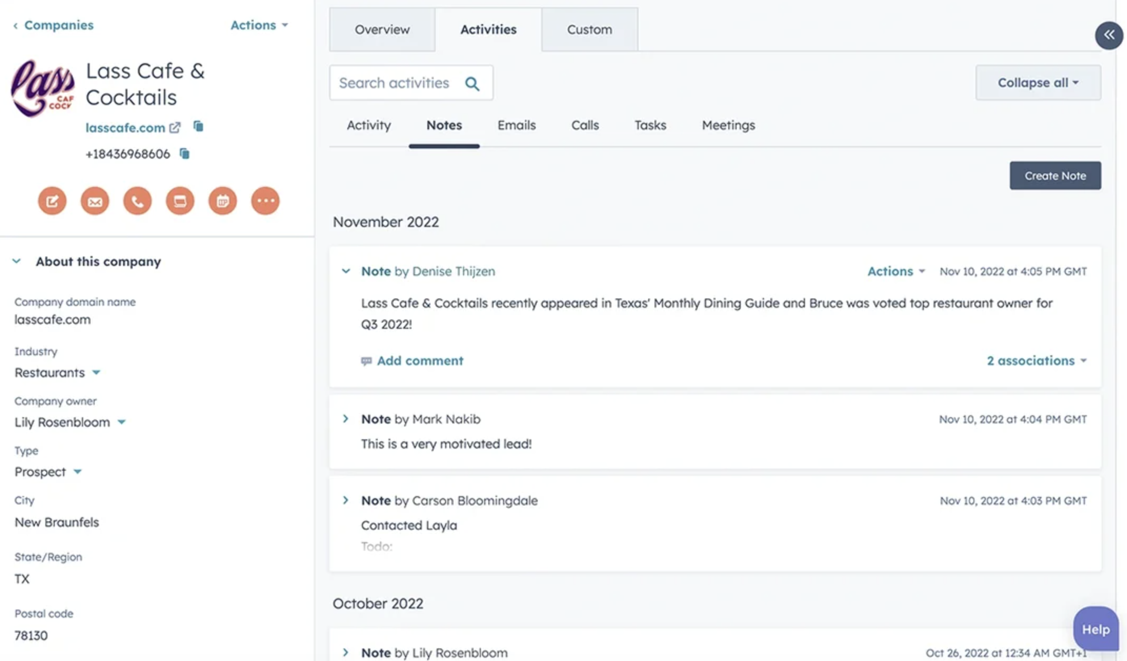Click the search activities magnifier icon
The height and width of the screenshot is (661, 1127).
472,83
